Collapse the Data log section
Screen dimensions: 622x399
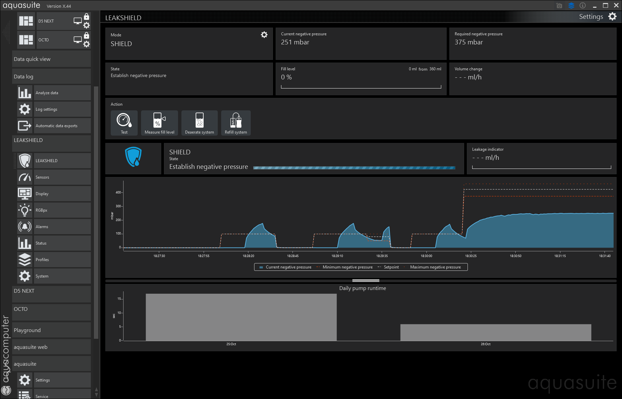51,77
